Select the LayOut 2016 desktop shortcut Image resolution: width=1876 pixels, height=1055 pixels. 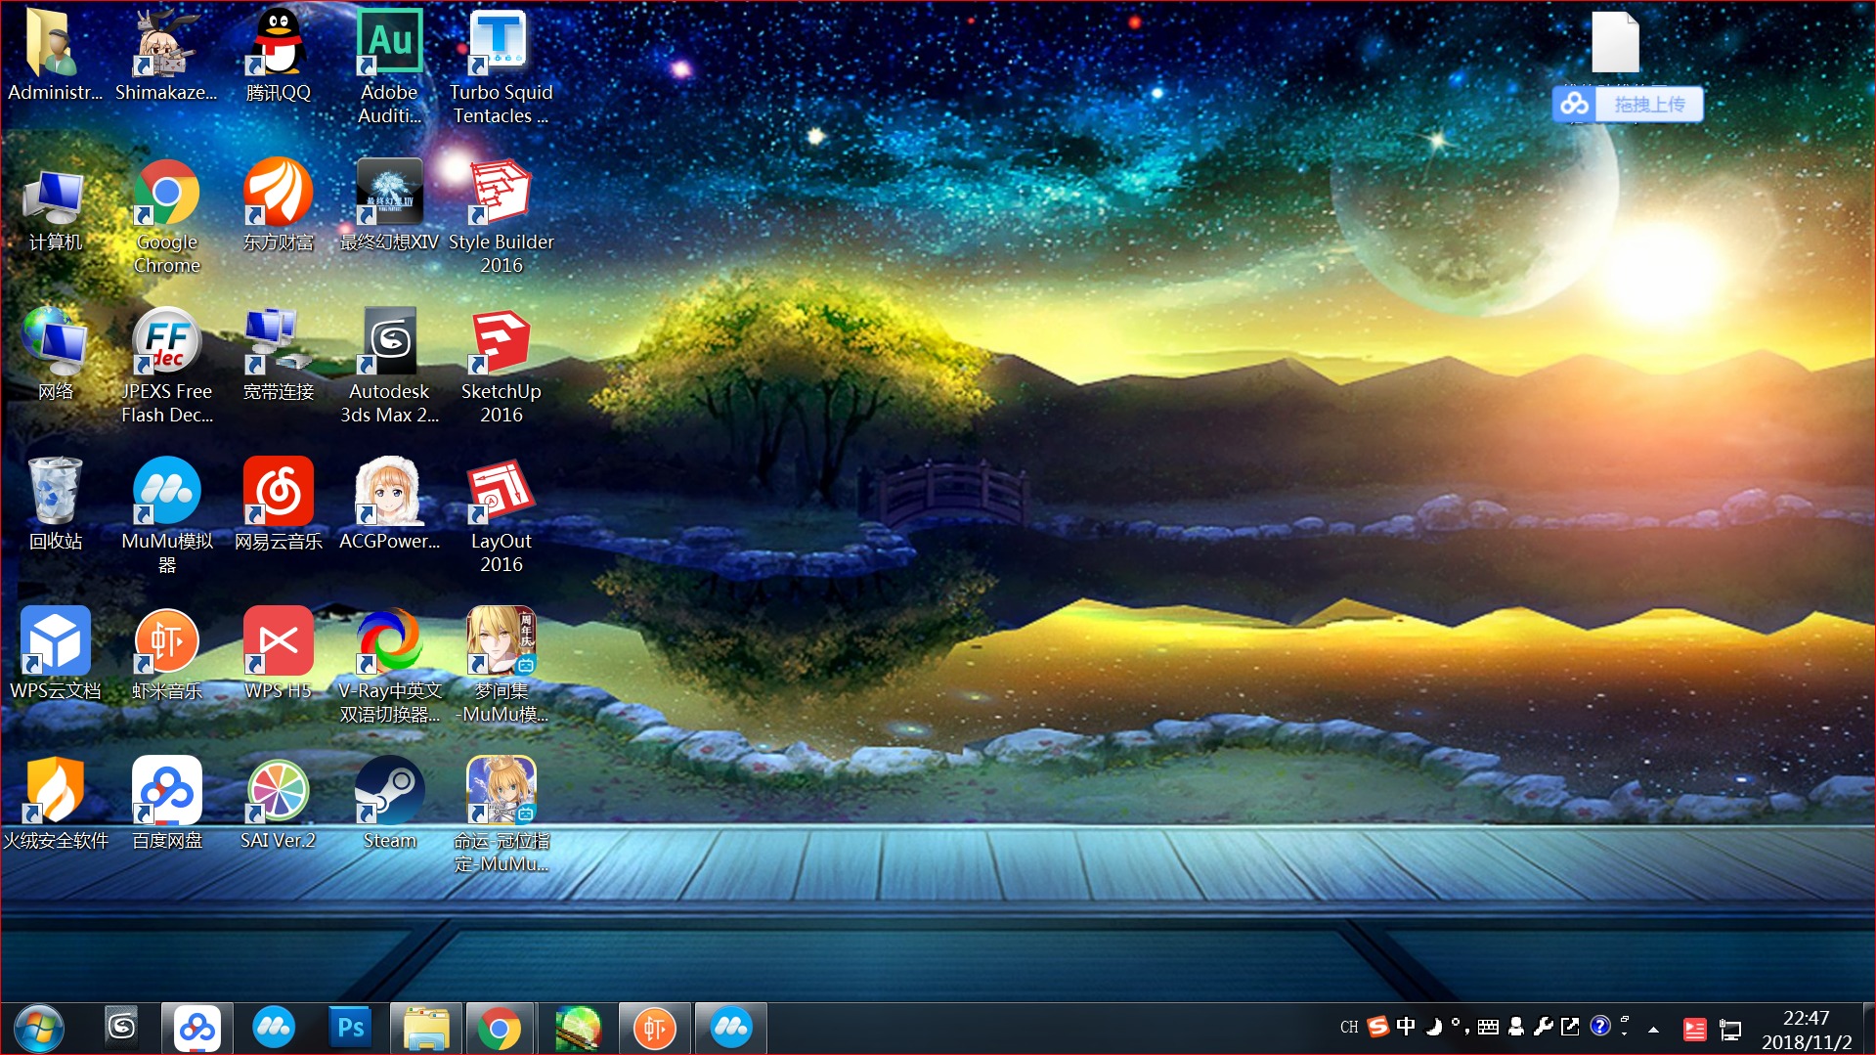click(501, 515)
